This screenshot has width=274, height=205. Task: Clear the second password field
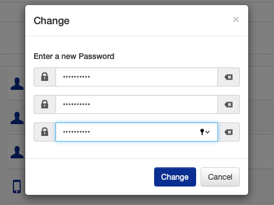point(229,104)
